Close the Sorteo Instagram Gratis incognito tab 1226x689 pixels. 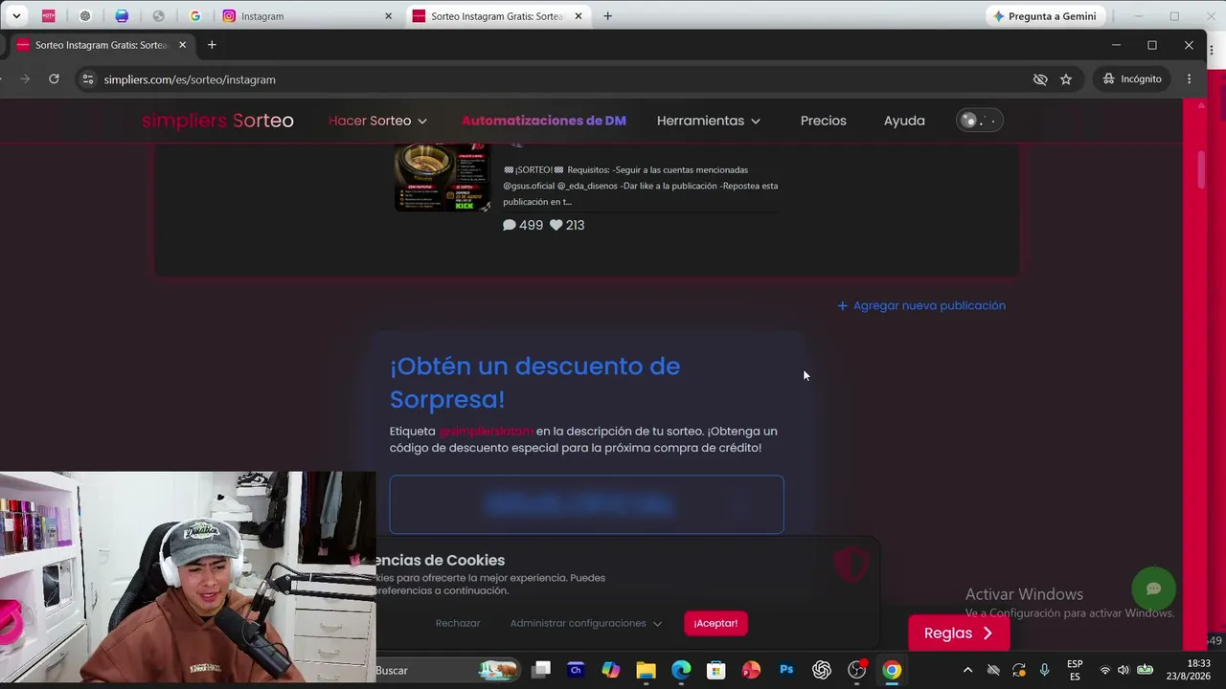pos(182,45)
